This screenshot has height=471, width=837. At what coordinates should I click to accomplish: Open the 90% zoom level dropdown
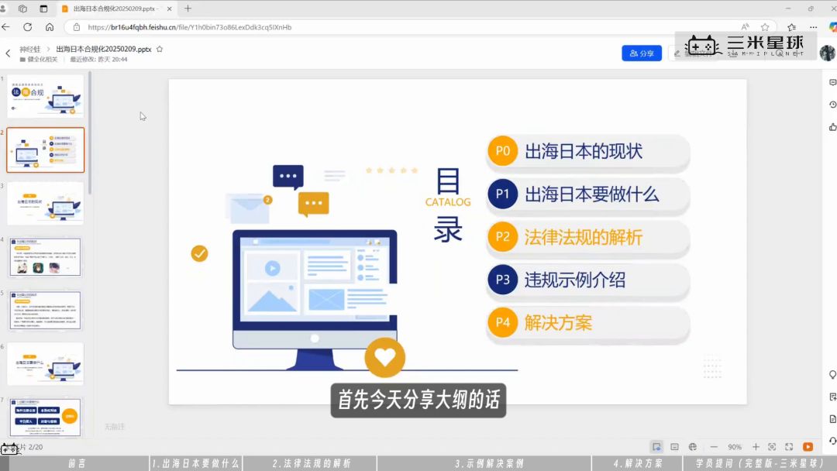pyautogui.click(x=735, y=447)
